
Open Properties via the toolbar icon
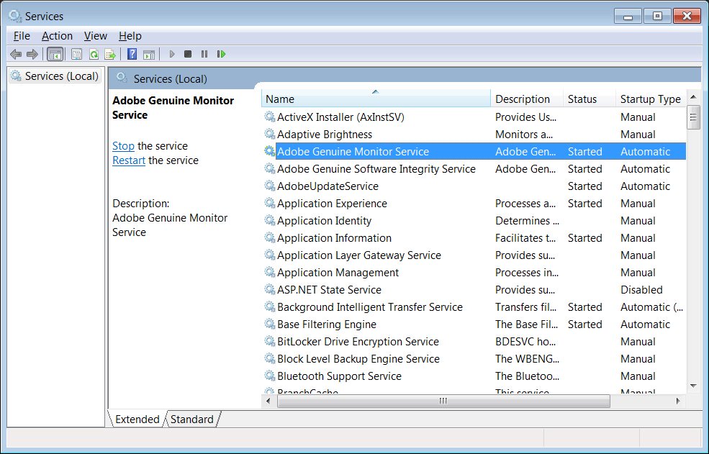pos(76,54)
